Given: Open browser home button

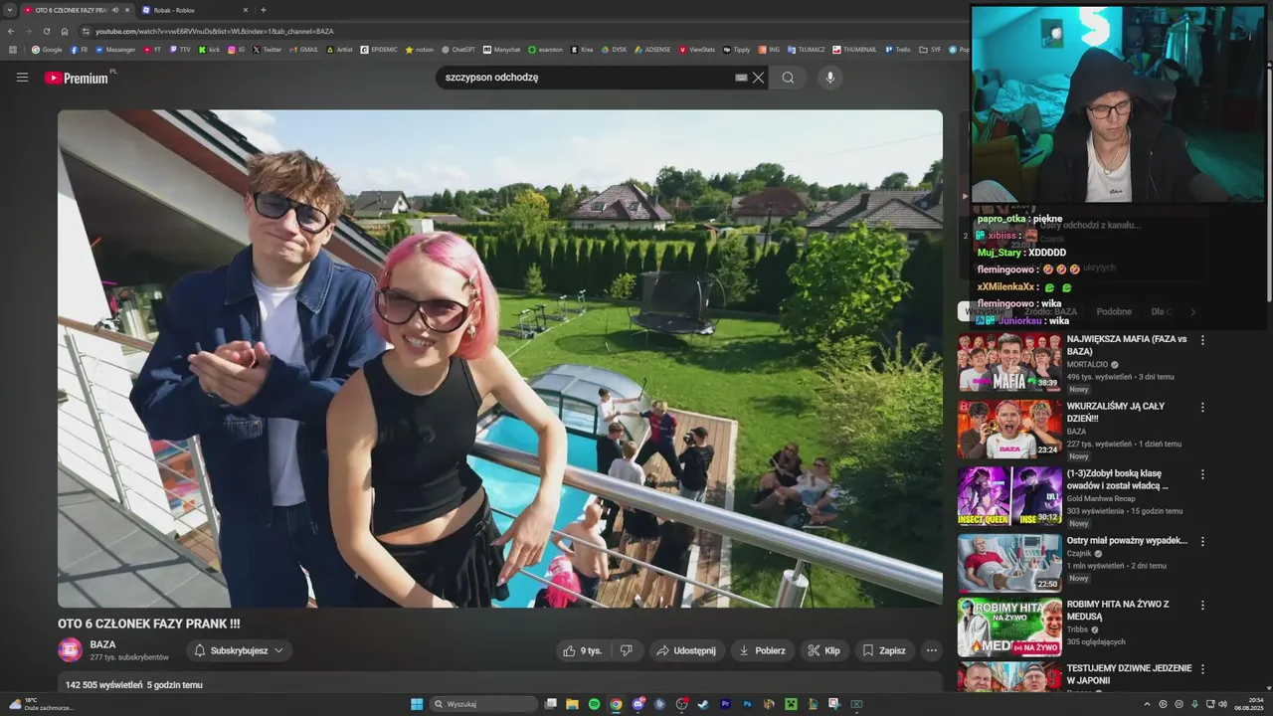Looking at the screenshot, I should click(65, 32).
